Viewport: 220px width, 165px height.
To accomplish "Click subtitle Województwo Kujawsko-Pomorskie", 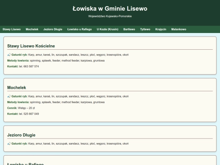I will tap(110, 16).
